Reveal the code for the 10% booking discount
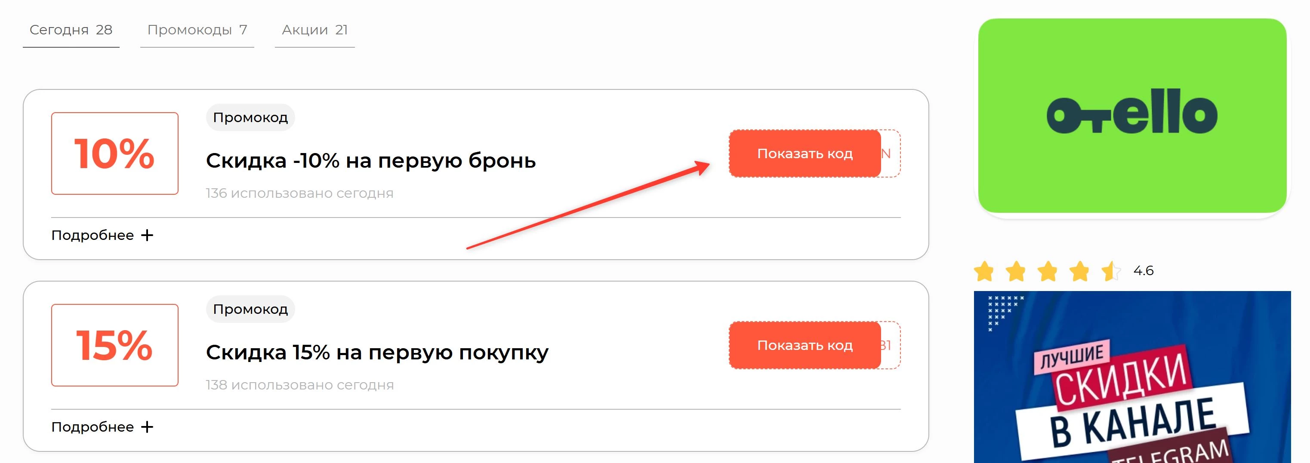Viewport: 1310px width, 463px height. pyautogui.click(x=805, y=153)
